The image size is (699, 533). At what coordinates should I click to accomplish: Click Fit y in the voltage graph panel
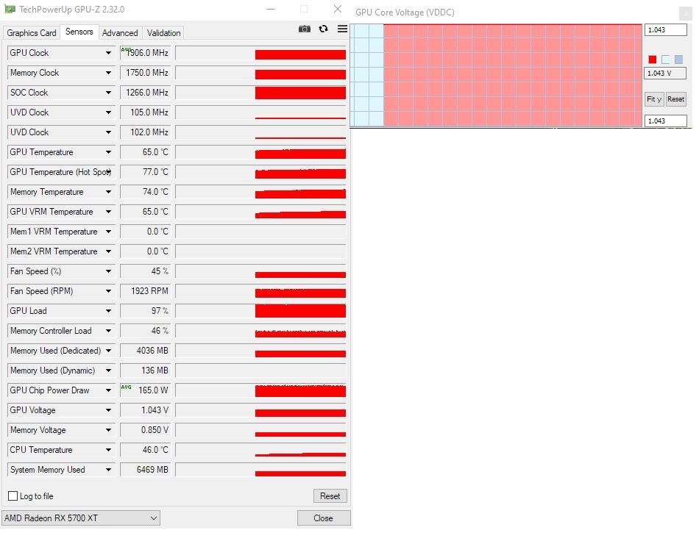(x=654, y=99)
